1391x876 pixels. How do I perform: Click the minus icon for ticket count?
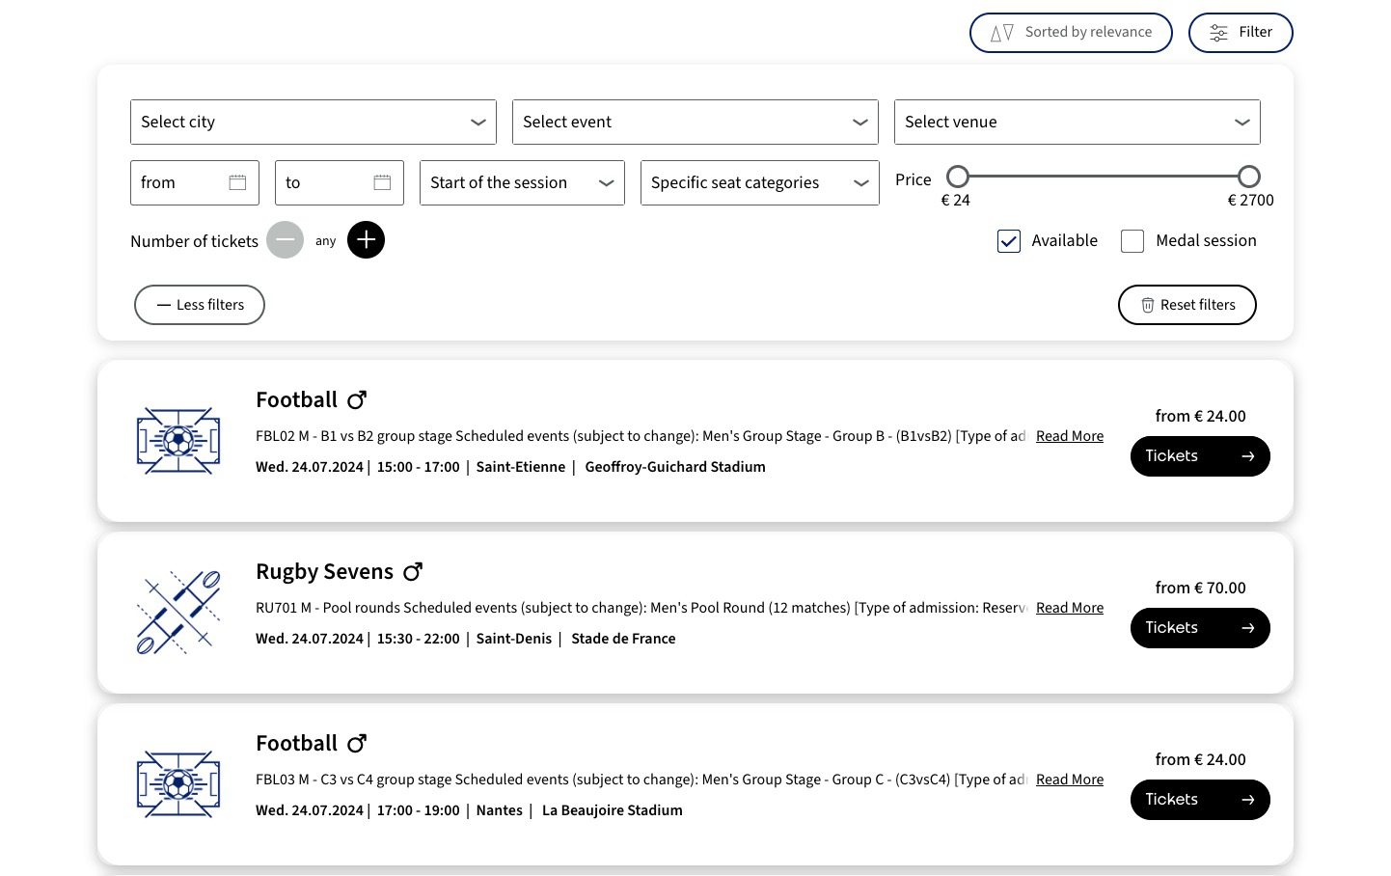tap(285, 240)
